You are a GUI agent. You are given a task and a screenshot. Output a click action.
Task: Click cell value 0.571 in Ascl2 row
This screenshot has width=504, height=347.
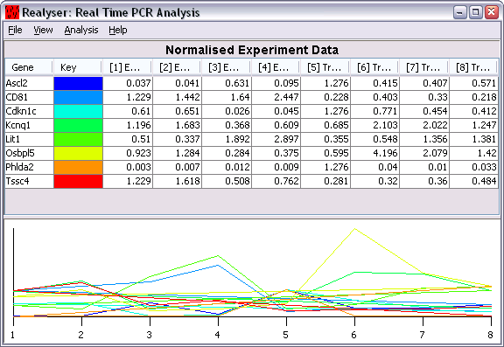[473, 83]
